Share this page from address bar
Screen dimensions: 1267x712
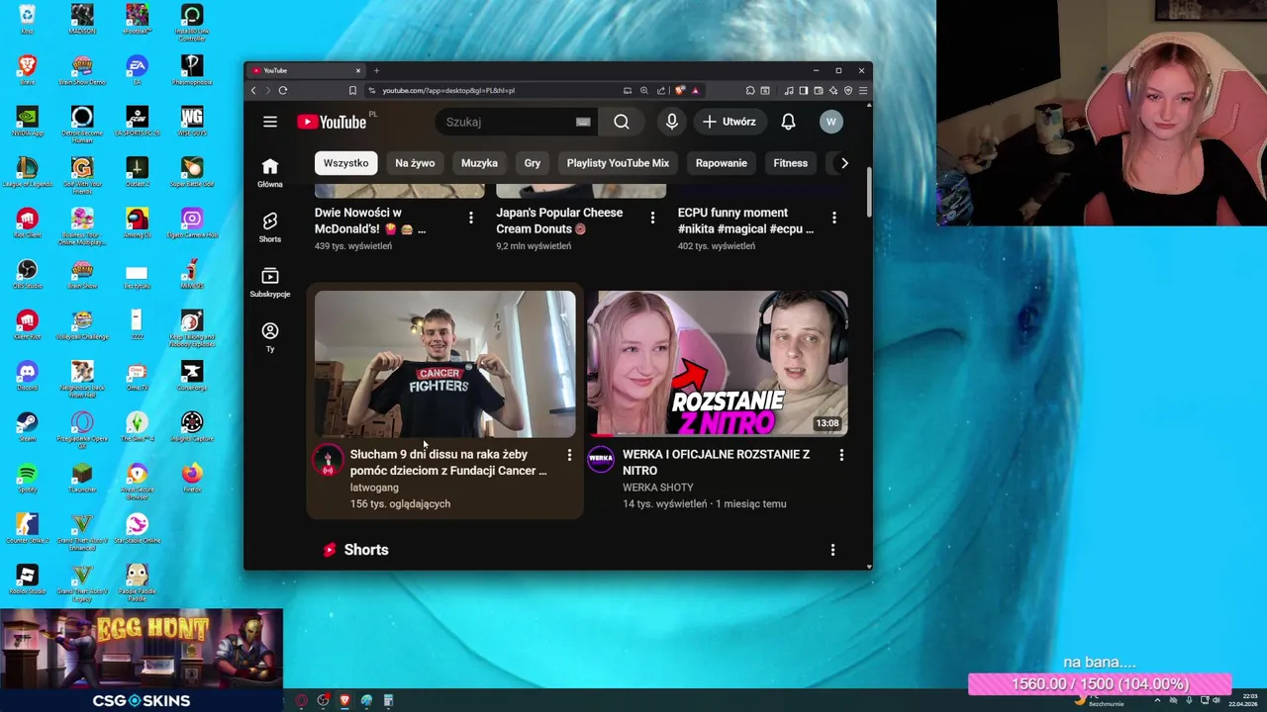[x=661, y=90]
